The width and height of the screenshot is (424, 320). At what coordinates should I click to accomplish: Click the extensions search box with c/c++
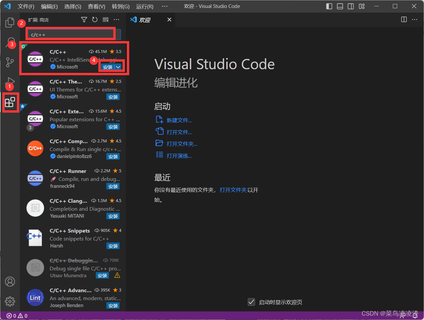pyautogui.click(x=74, y=34)
